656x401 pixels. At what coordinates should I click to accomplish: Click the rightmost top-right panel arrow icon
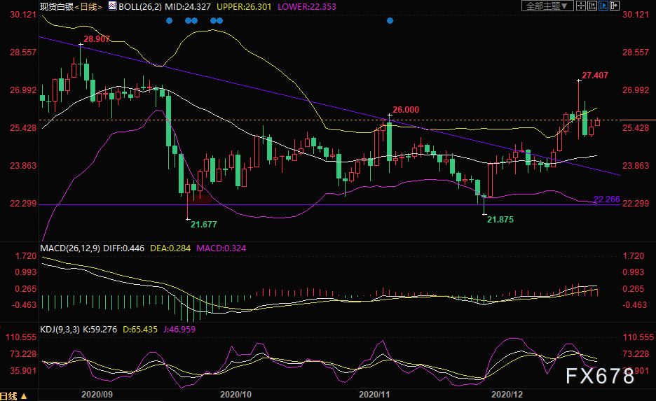615,6
